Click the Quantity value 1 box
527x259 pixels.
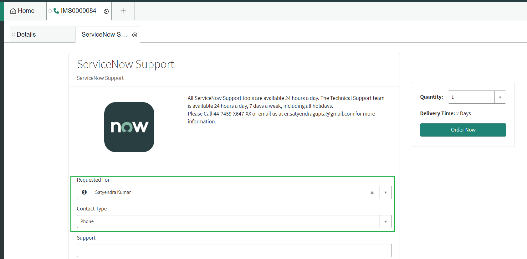(471, 97)
